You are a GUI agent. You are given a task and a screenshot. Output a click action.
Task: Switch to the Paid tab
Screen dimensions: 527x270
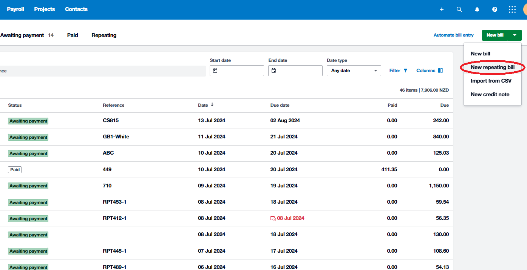tap(73, 35)
